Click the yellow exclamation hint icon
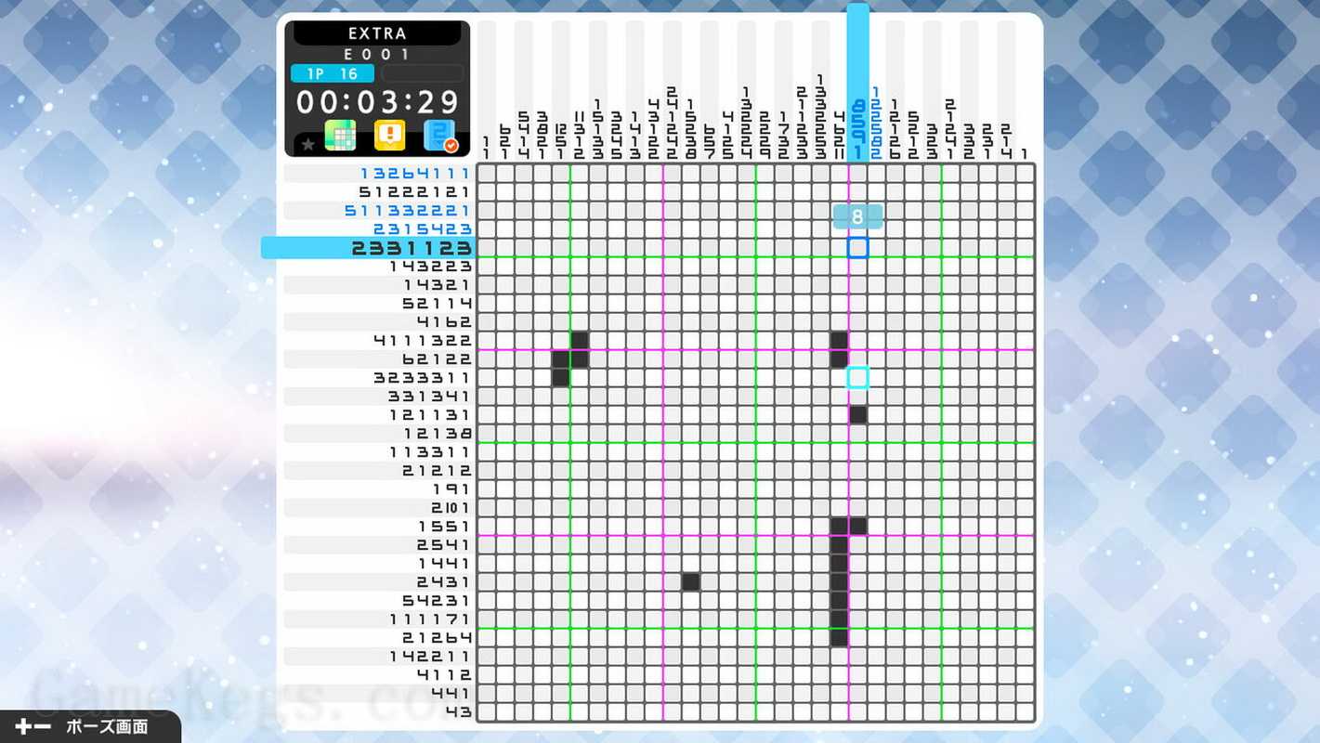The image size is (1320, 743). 389,136
